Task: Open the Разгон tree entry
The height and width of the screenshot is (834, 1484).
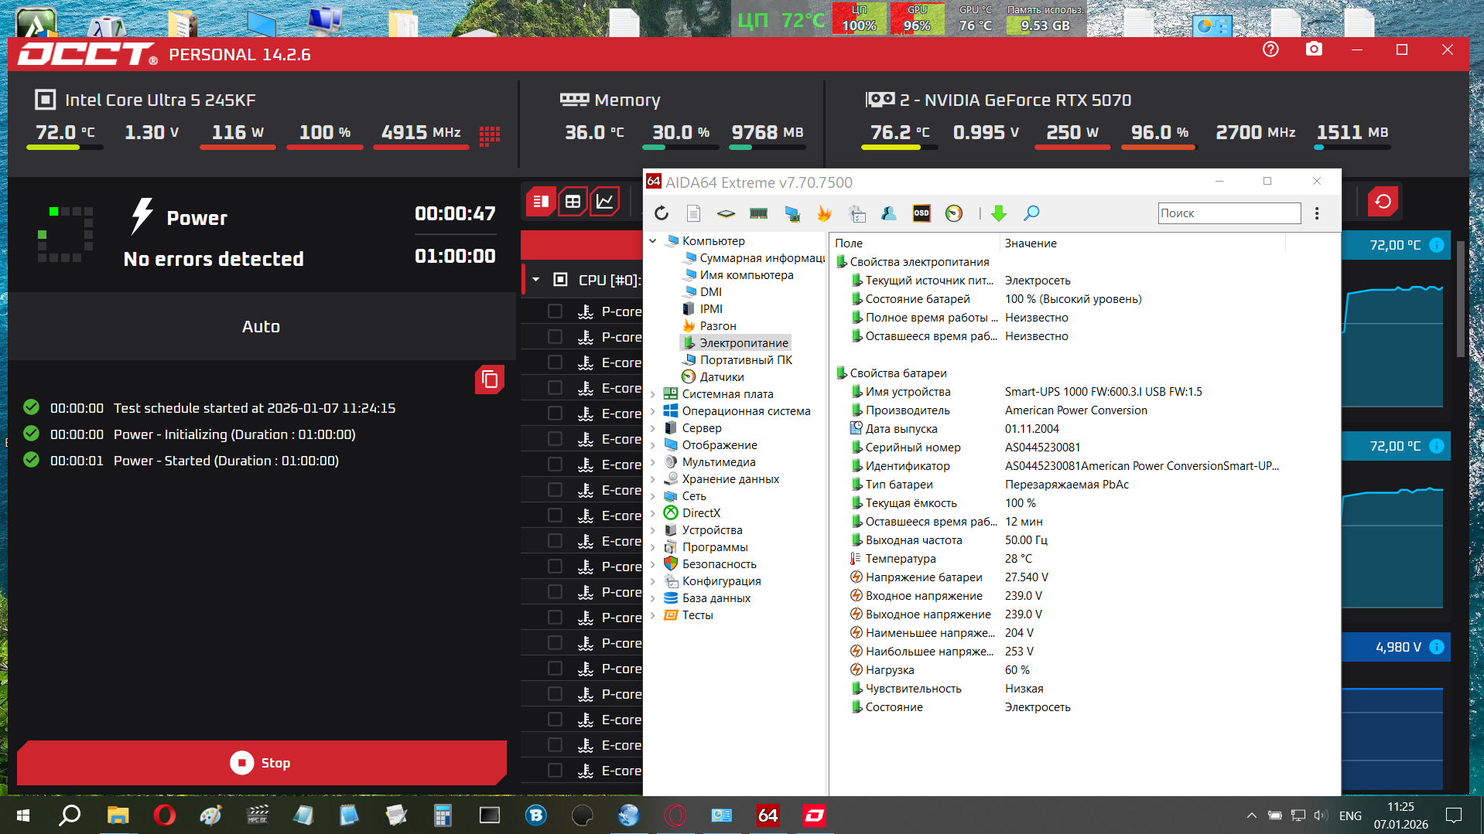Action: click(x=717, y=326)
